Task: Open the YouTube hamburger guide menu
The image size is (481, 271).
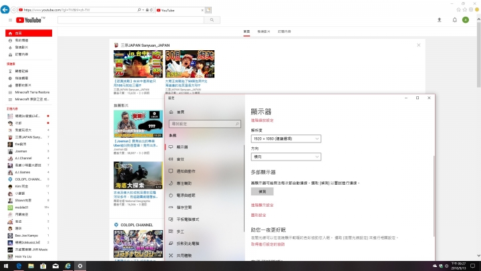Action: (10, 20)
